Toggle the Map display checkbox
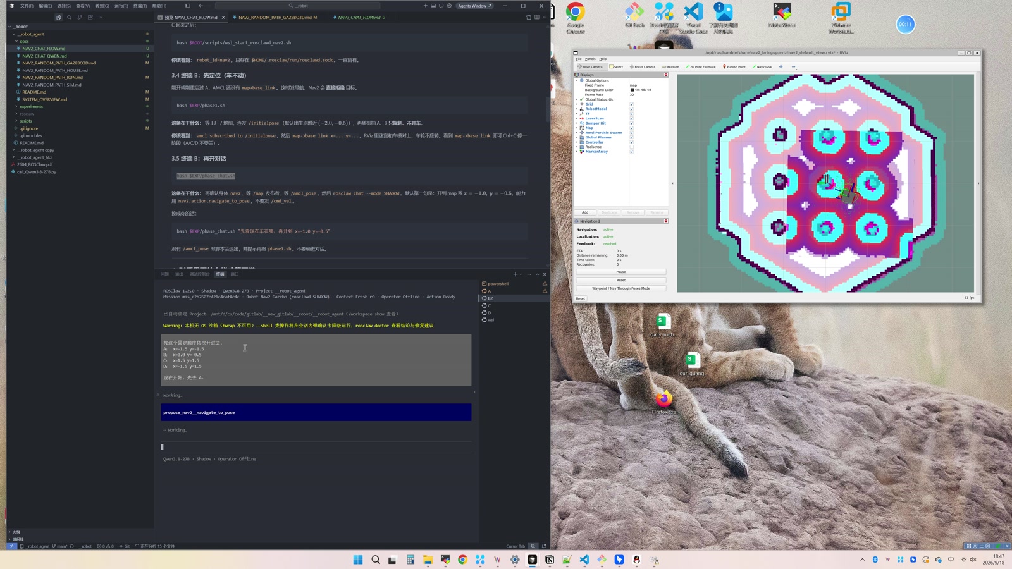 click(x=631, y=128)
